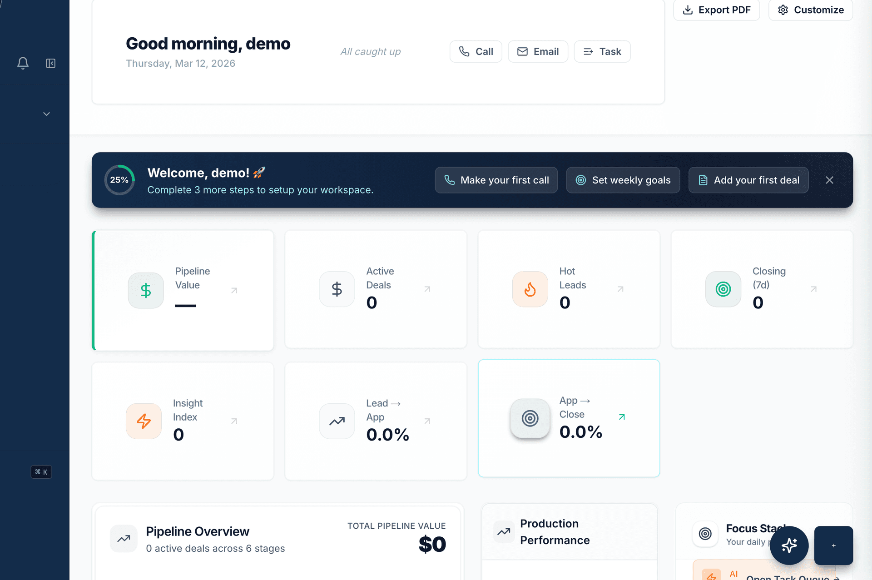Open Hot Leads details via its arrow
Screen dimensions: 872x580
620,289
